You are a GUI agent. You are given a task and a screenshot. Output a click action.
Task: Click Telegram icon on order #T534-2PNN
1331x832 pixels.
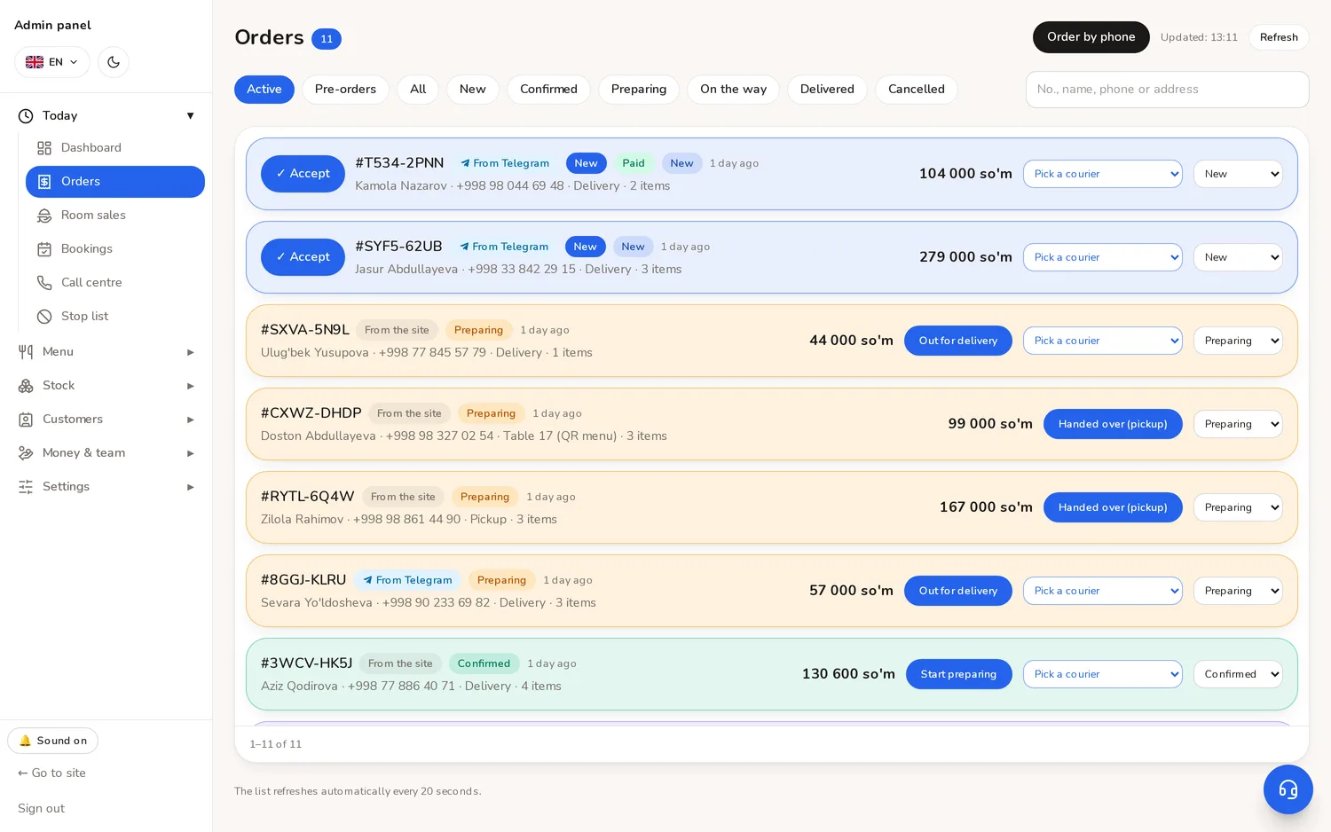tap(465, 163)
